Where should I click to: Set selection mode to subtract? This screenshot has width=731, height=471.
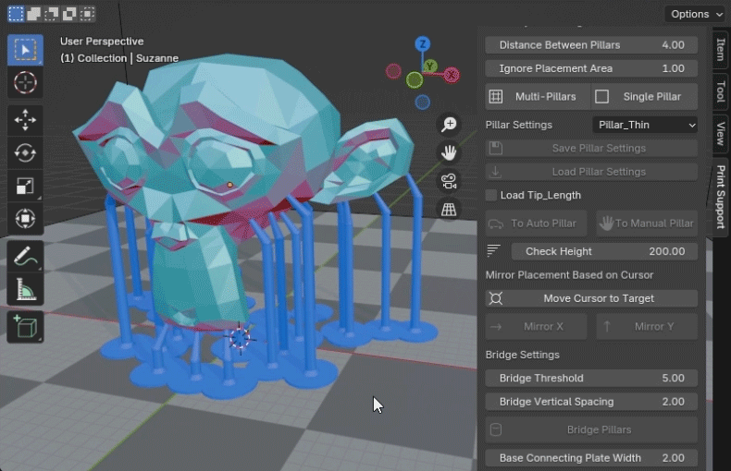click(x=51, y=14)
